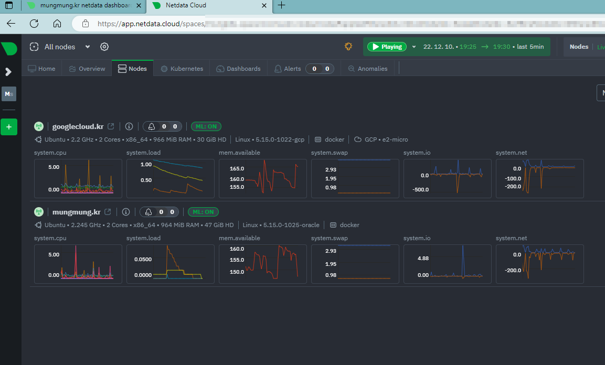
Task: Select the Nodes tab
Action: click(132, 69)
